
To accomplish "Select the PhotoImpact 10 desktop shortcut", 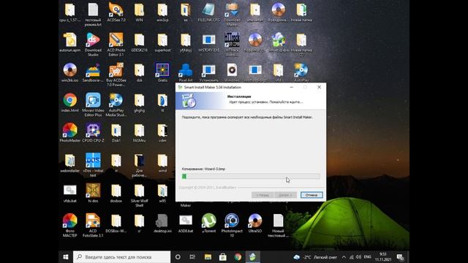I will (232, 225).
